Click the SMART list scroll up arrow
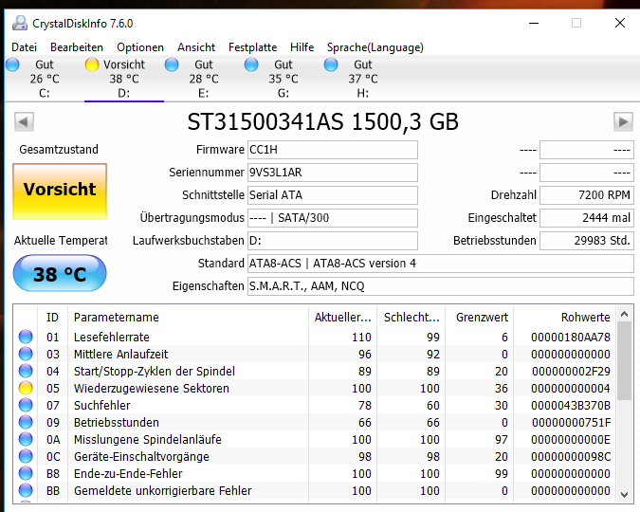Image resolution: width=640 pixels, height=512 pixels. pos(624,314)
